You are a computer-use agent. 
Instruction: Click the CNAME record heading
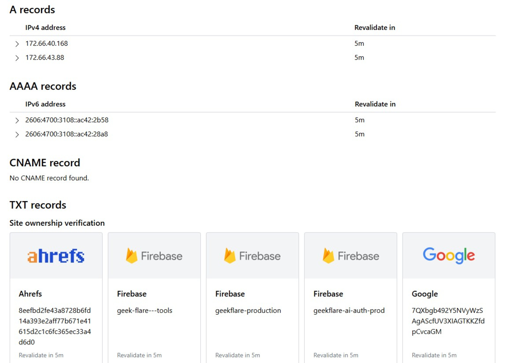point(45,163)
